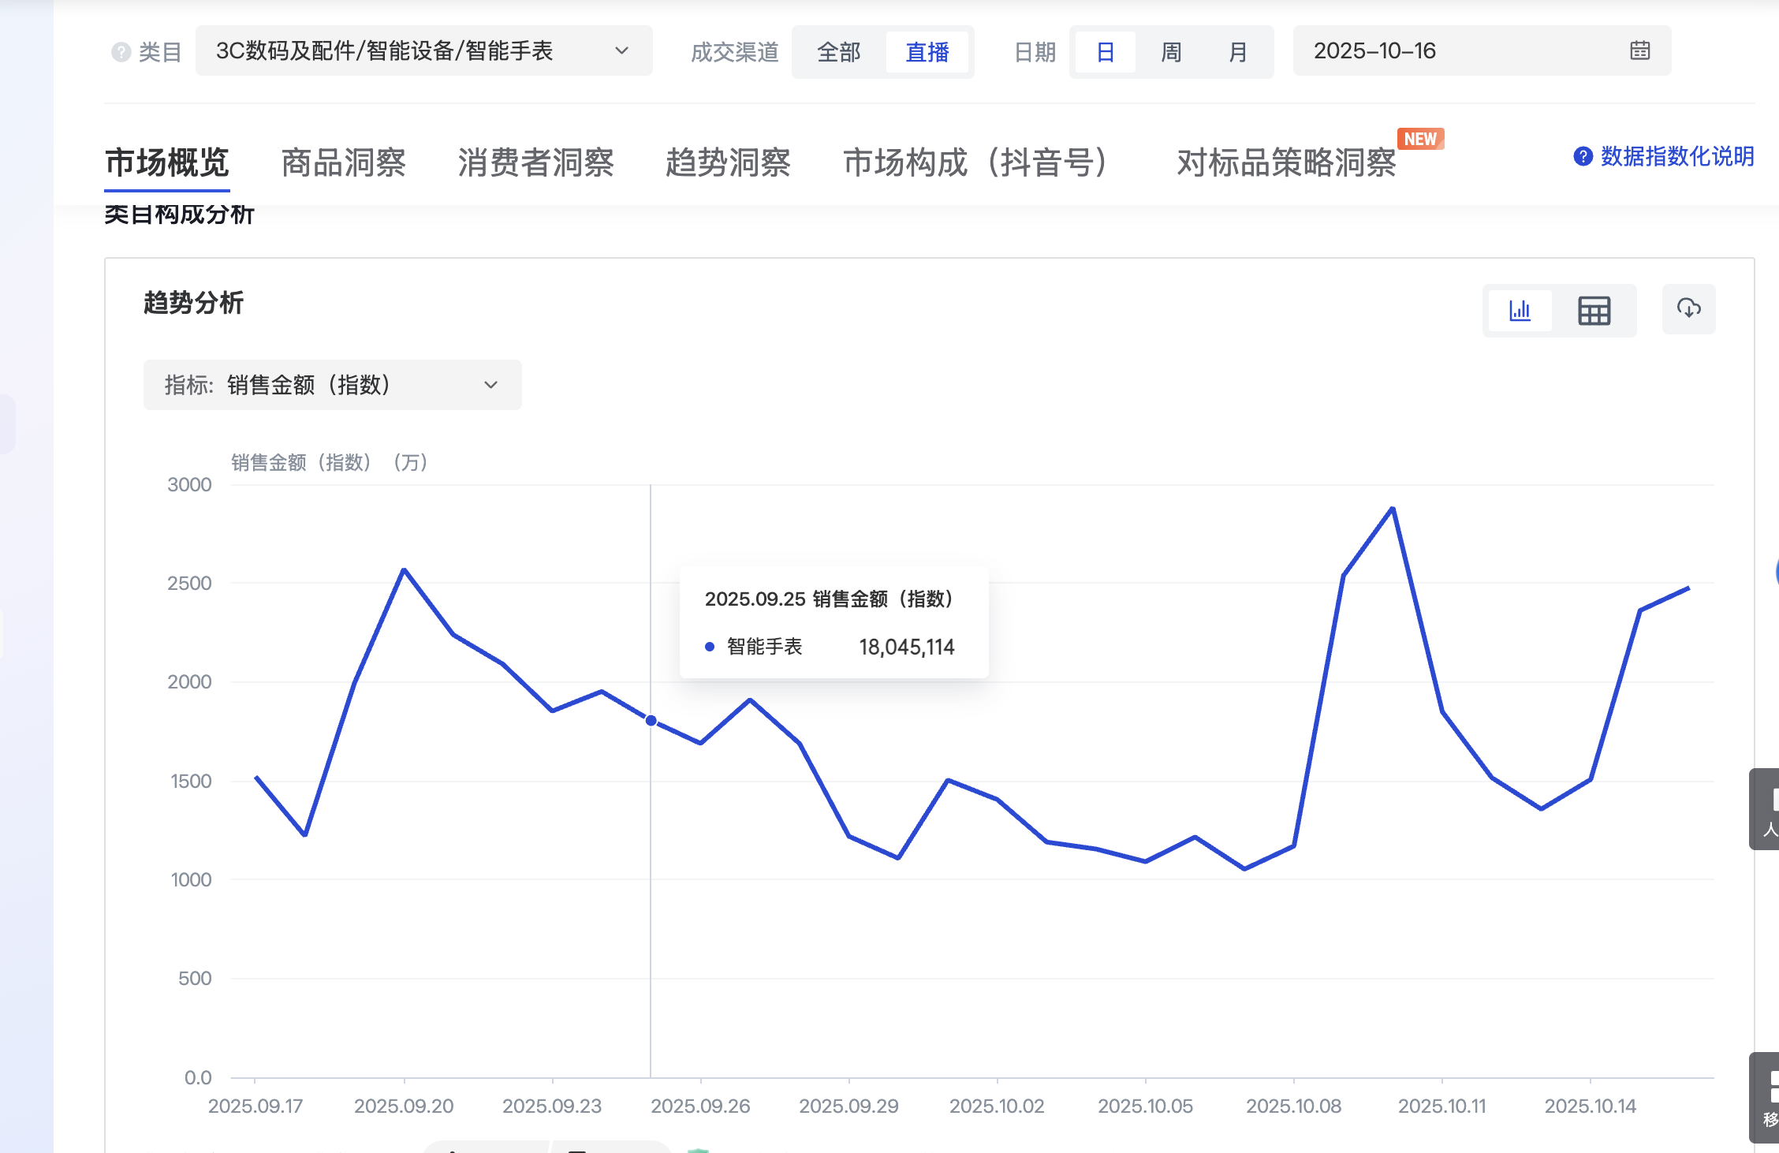The image size is (1779, 1153).
Task: Click the help icon beside 类目
Action: [x=121, y=52]
